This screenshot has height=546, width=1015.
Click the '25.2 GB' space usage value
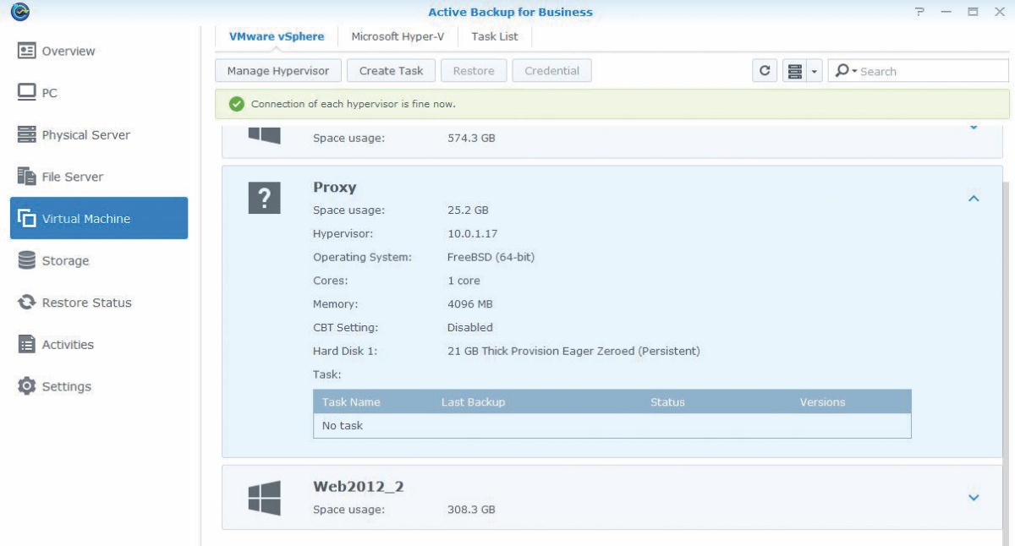click(468, 210)
